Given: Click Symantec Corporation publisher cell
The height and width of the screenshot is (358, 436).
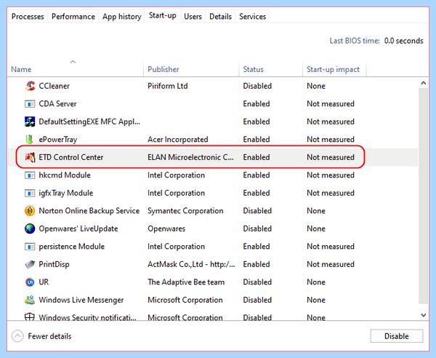Looking at the screenshot, I should pos(185,211).
